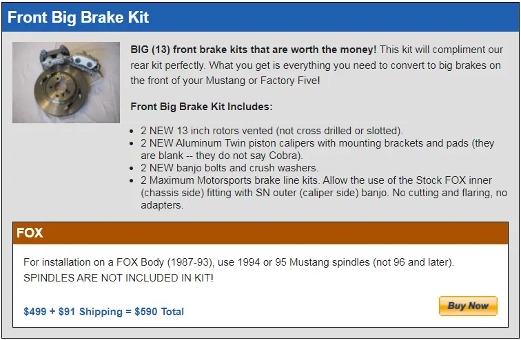This screenshot has height=340, width=521.
Task: Select the FOX section header
Action: point(260,233)
